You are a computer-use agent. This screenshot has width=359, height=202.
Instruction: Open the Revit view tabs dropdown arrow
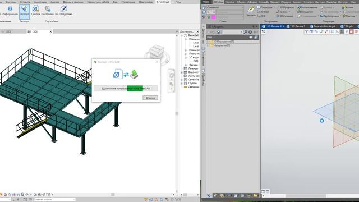177,31
